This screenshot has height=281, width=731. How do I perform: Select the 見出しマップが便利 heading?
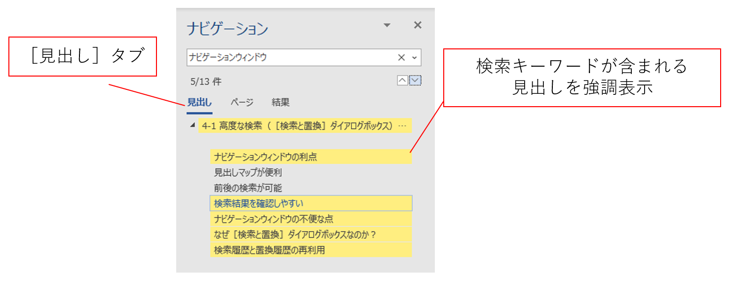[248, 172]
